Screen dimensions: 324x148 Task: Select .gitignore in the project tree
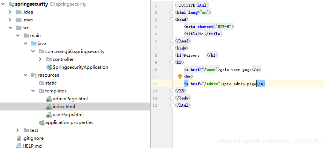(x=33, y=138)
